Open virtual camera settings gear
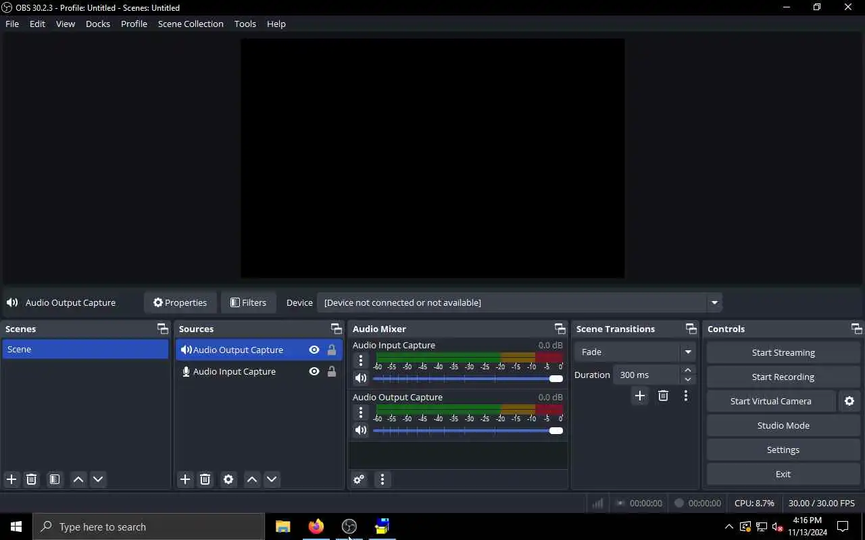 click(x=849, y=401)
